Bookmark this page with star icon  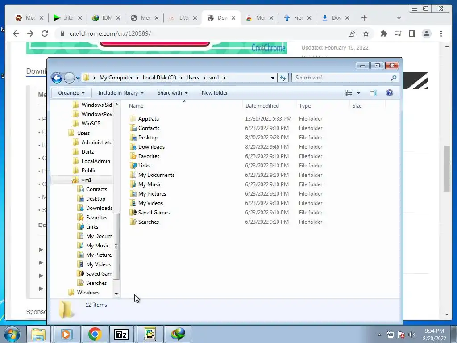(366, 33)
